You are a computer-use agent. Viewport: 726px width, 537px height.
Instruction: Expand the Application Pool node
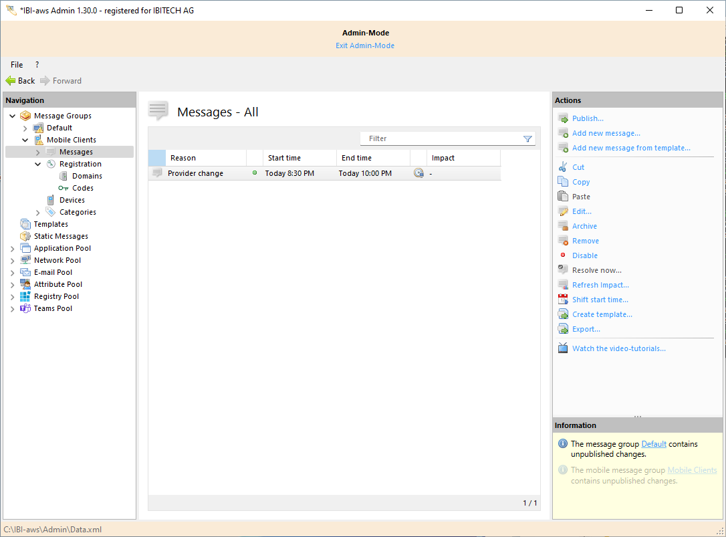[12, 247]
